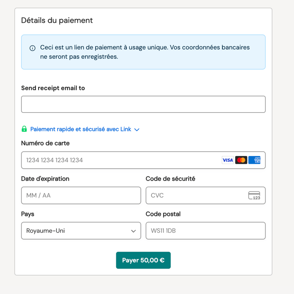Click the Send receipt email to label

point(53,88)
